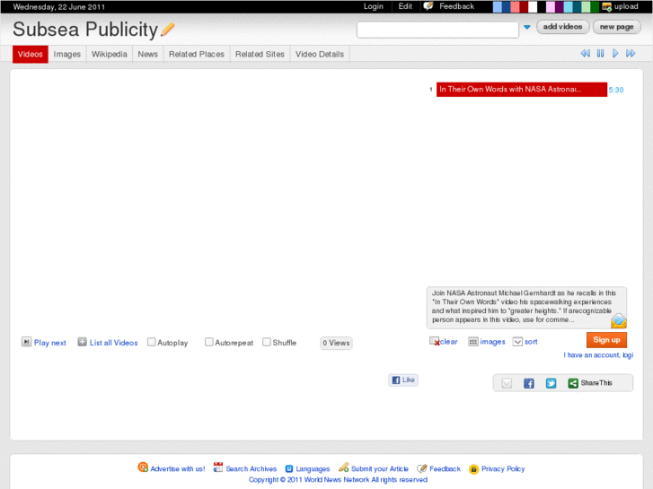
Task: Enable the Autoplay checkbox
Action: point(151,342)
